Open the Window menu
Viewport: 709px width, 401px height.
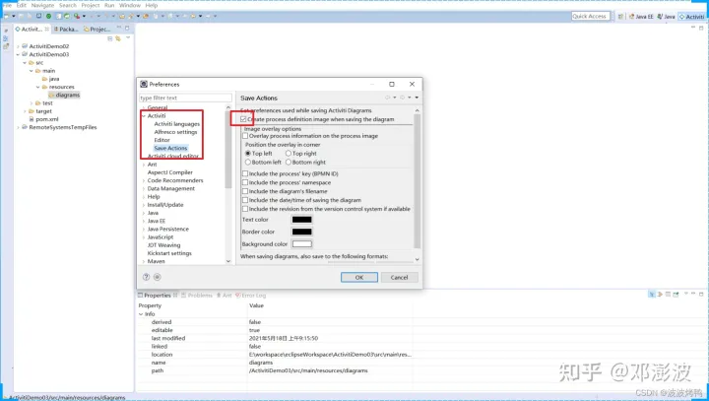point(130,6)
